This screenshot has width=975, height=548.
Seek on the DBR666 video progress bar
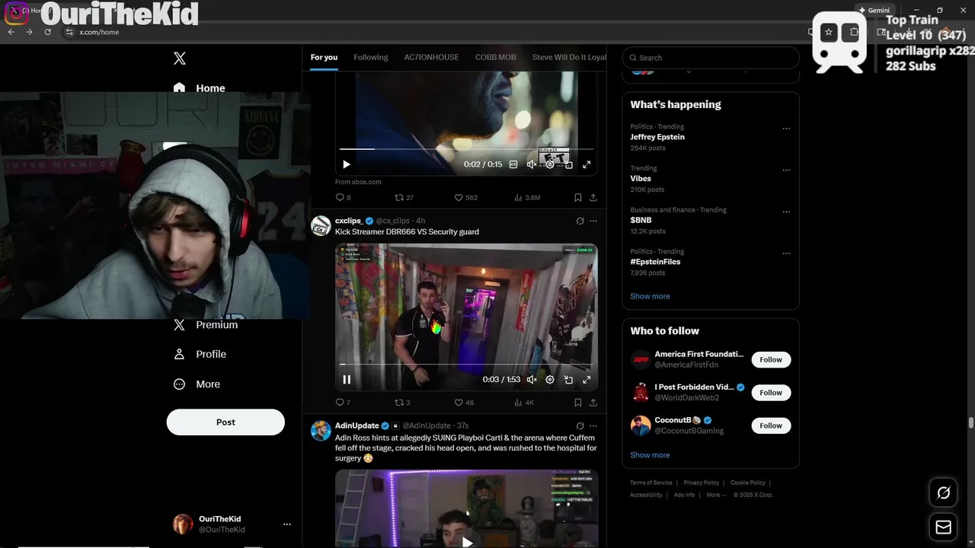[x=466, y=365]
